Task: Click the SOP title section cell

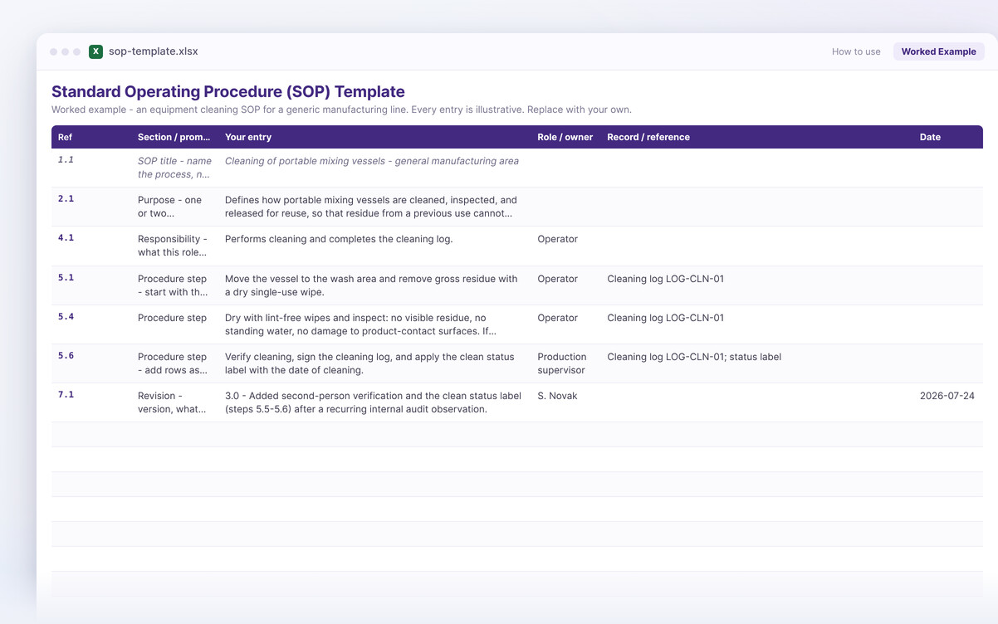Action: pos(174,168)
